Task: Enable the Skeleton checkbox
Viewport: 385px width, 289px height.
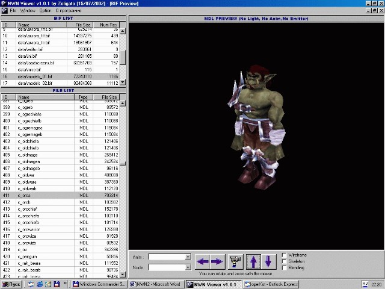Action: point(284,261)
